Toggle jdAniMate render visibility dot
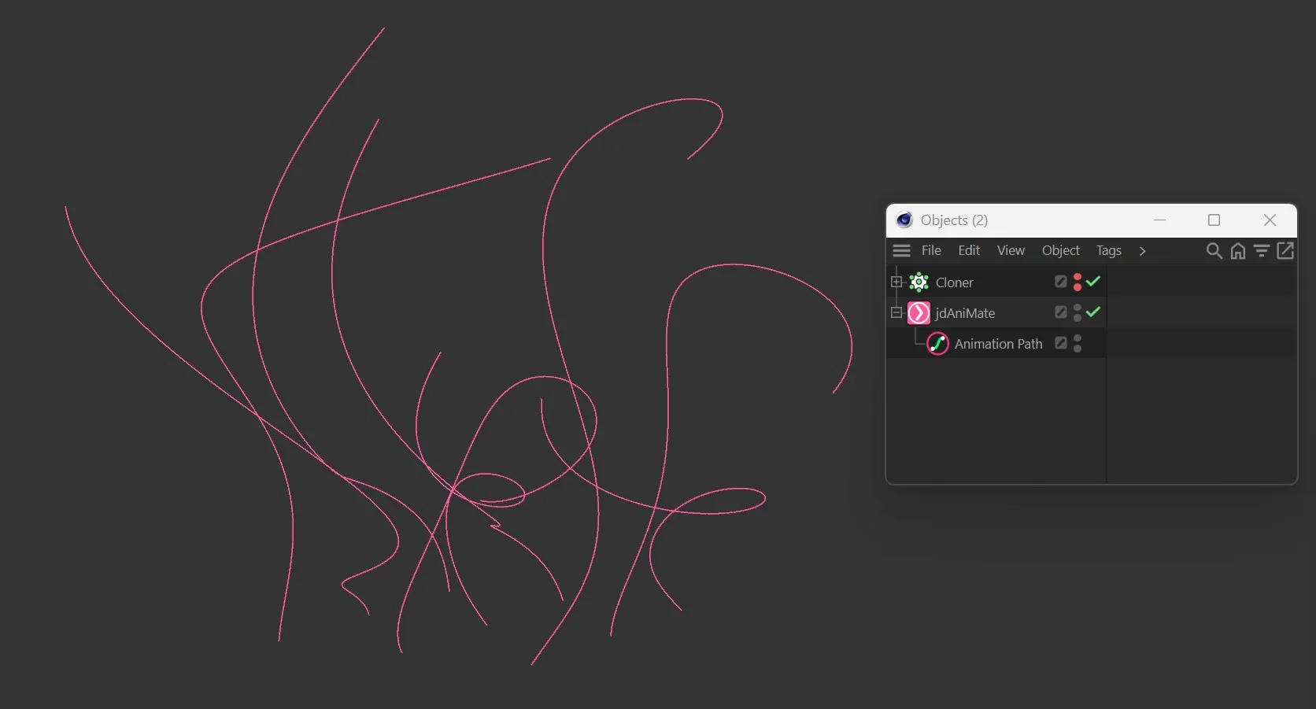The width and height of the screenshot is (1316, 709). (1078, 316)
